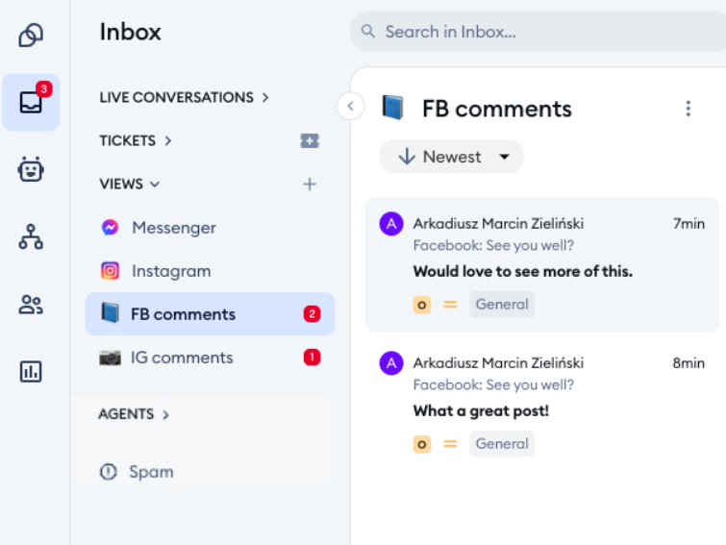Open the IG comments view
Screen dimensions: 726x545
(x=182, y=358)
